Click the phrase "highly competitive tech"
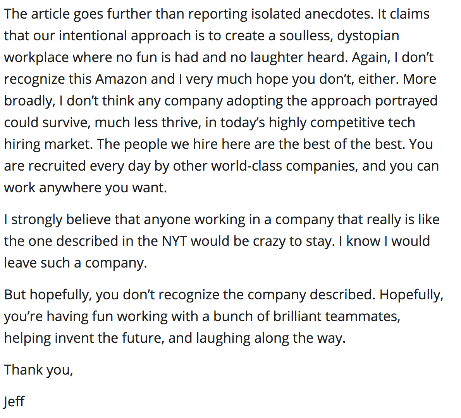 pos(342,123)
